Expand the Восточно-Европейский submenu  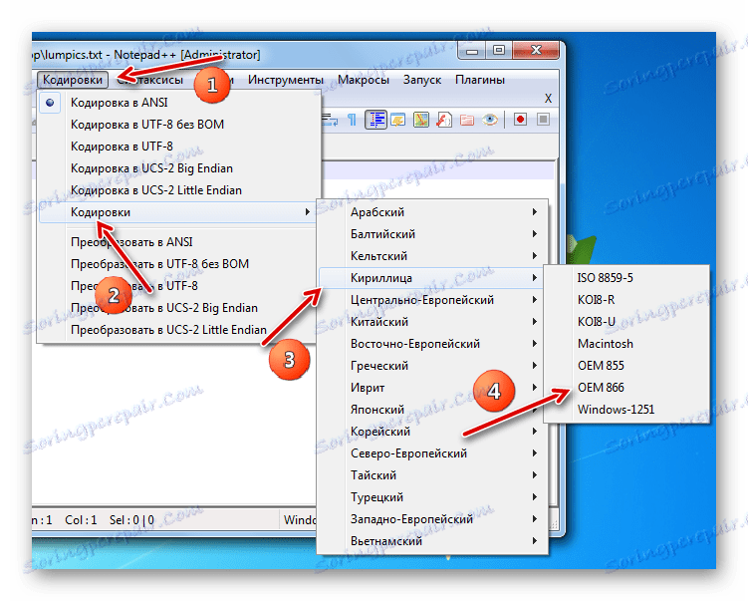[432, 344]
